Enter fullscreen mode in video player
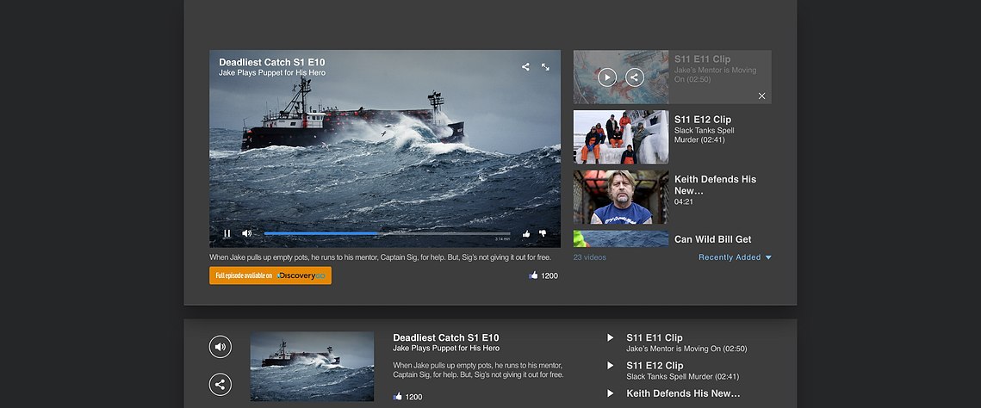This screenshot has height=408, width=981. pos(545,66)
